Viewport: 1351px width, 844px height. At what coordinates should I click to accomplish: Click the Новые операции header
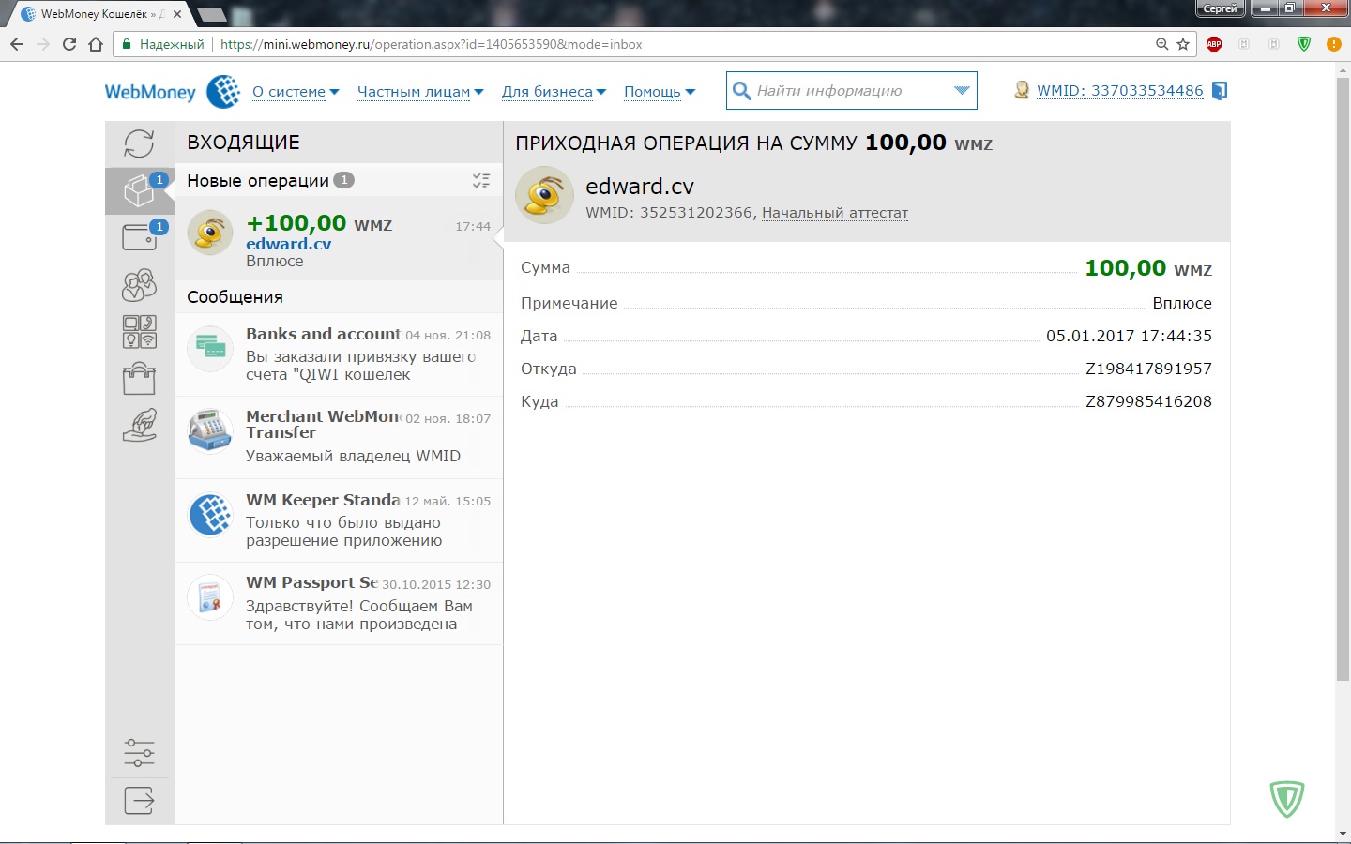[258, 181]
